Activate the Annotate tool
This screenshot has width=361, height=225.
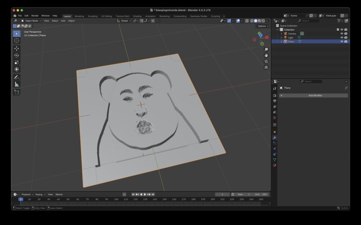17,77
